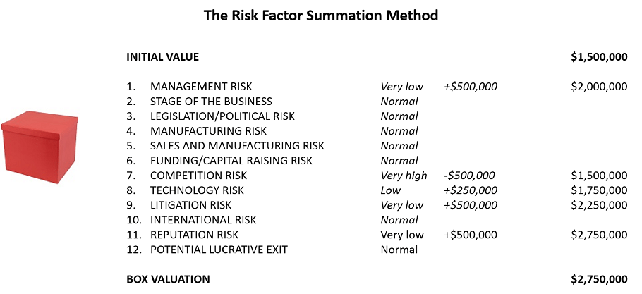Select SALES AND MANUFACTURING RISK line
This screenshot has height=294, width=642.
237,146
